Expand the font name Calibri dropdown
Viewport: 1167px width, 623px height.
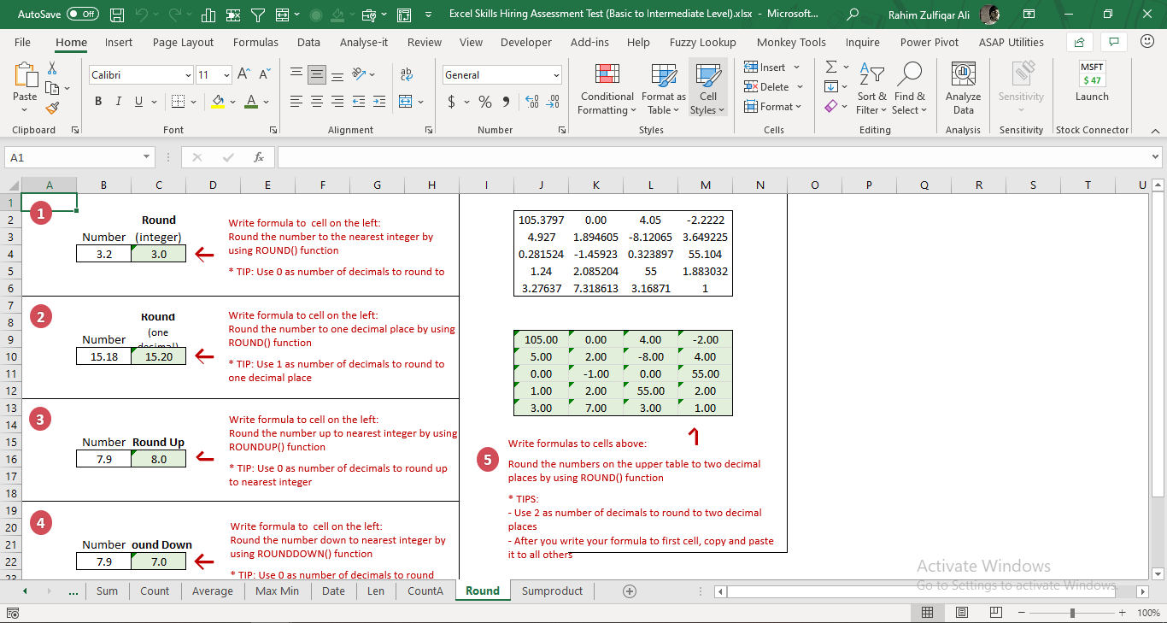point(188,75)
